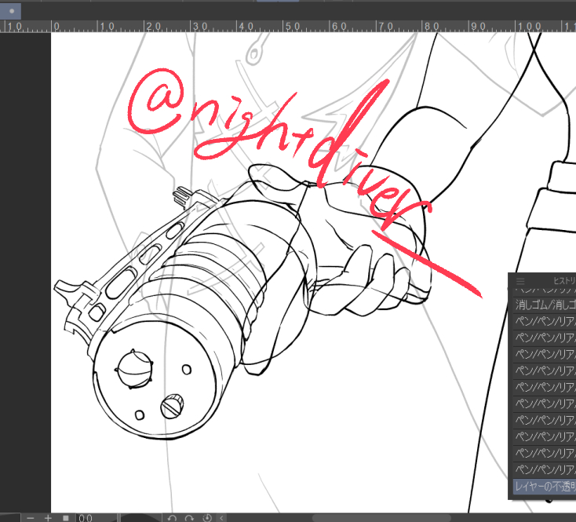576x522 pixels.
Task: Click the fit-to-screen square icon
Action: tap(66, 518)
